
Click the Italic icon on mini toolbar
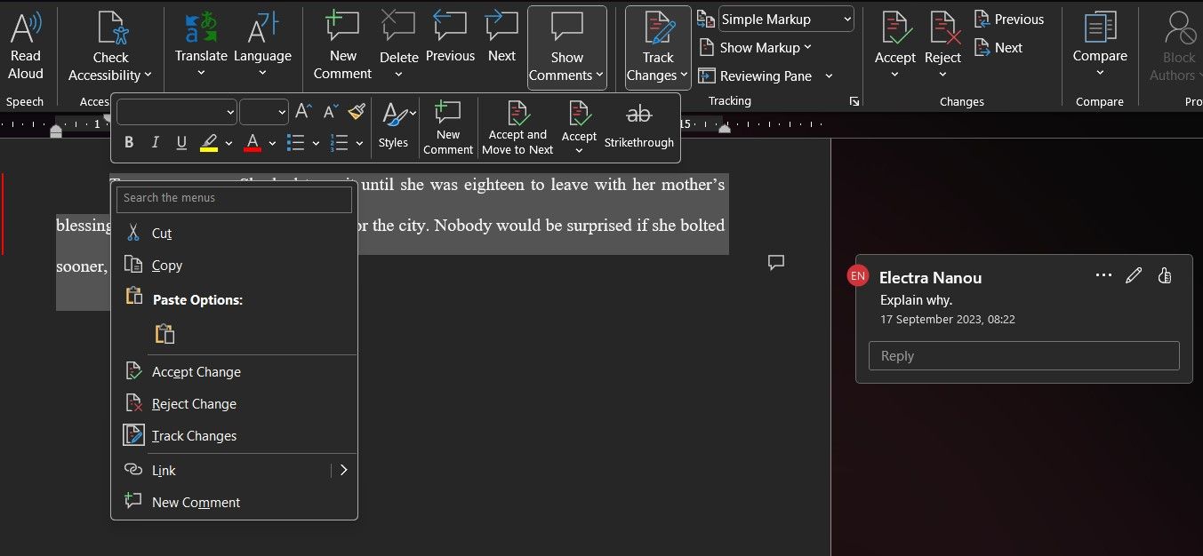coord(155,142)
